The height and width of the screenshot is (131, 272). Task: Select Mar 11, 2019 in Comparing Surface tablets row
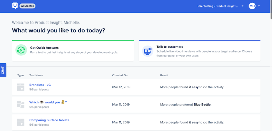tap(121, 122)
